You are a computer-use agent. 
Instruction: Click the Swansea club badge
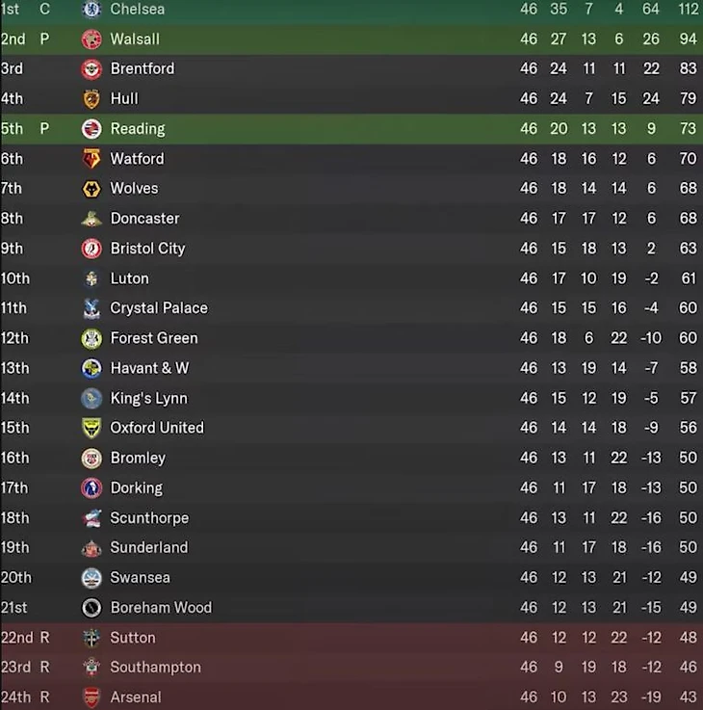pyautogui.click(x=91, y=578)
